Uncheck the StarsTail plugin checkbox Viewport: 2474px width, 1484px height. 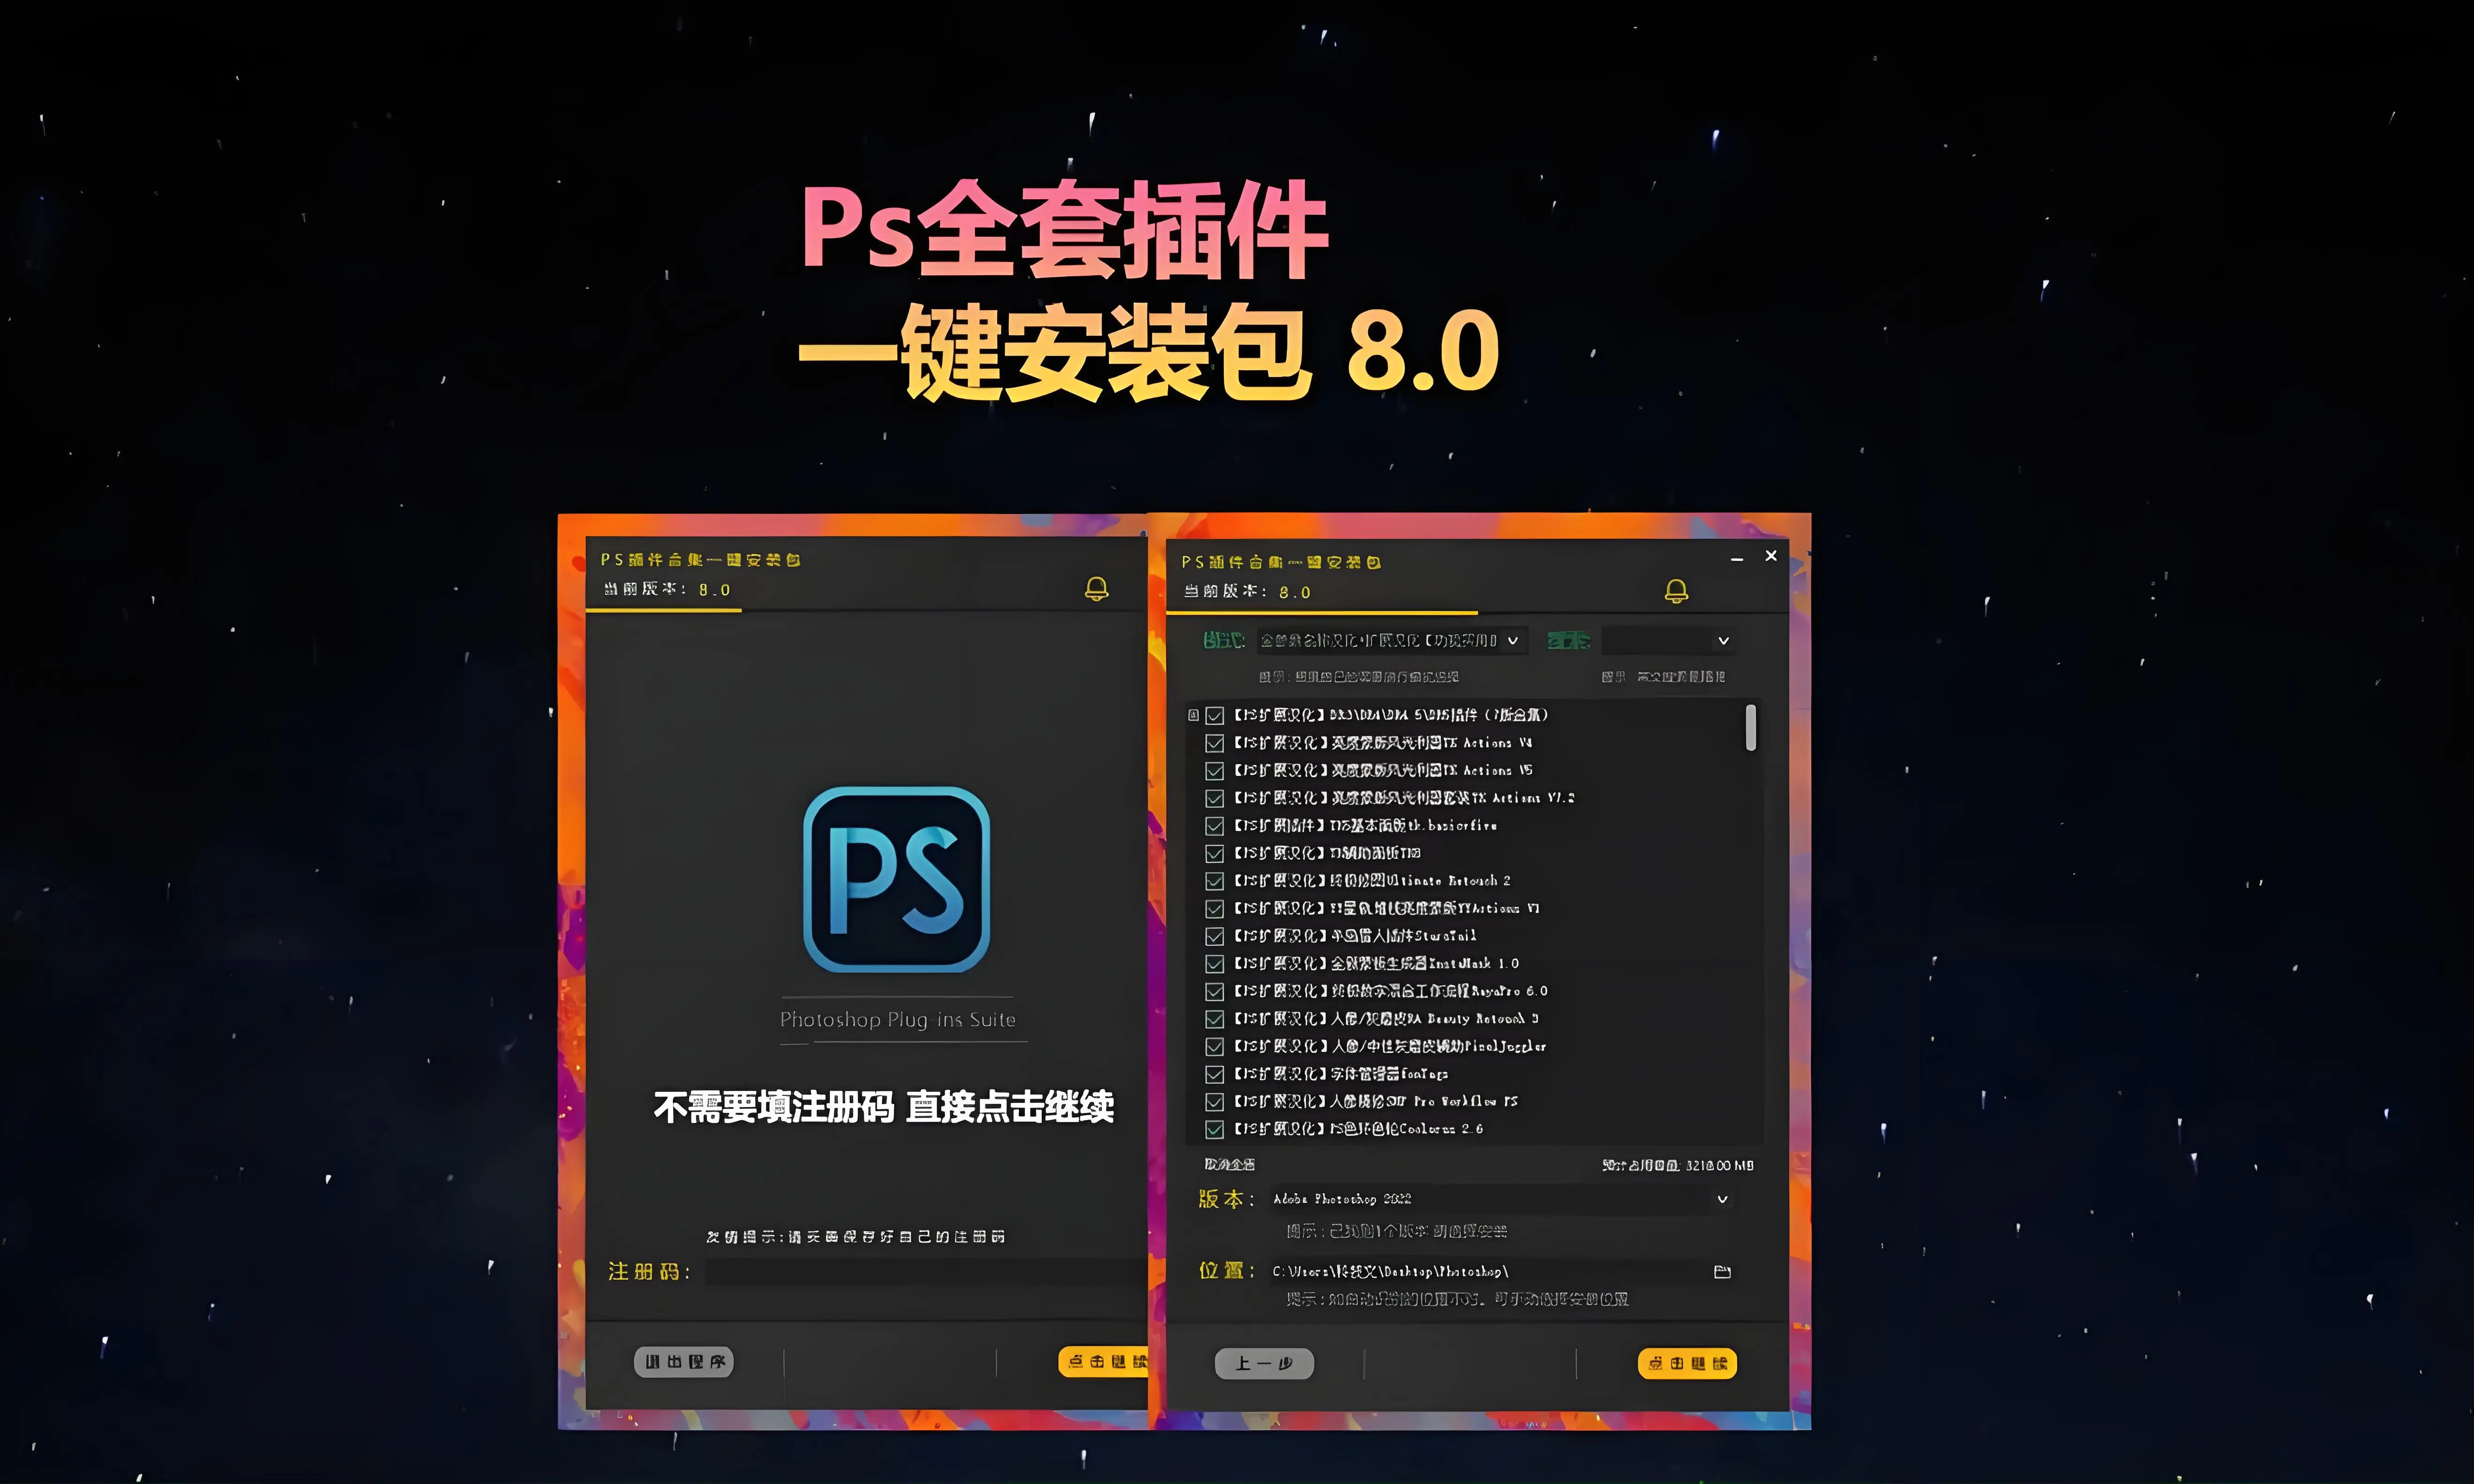[1214, 936]
